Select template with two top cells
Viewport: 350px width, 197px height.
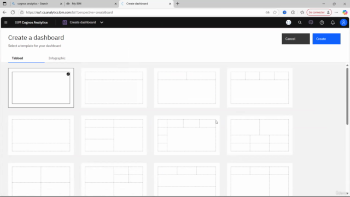coord(187,88)
